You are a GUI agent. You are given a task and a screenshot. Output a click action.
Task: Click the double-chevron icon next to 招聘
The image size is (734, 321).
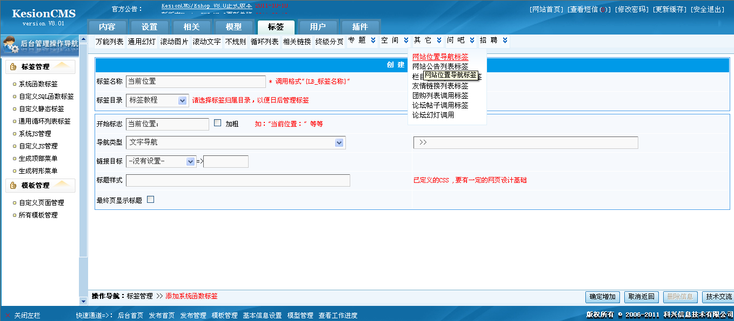(505, 40)
